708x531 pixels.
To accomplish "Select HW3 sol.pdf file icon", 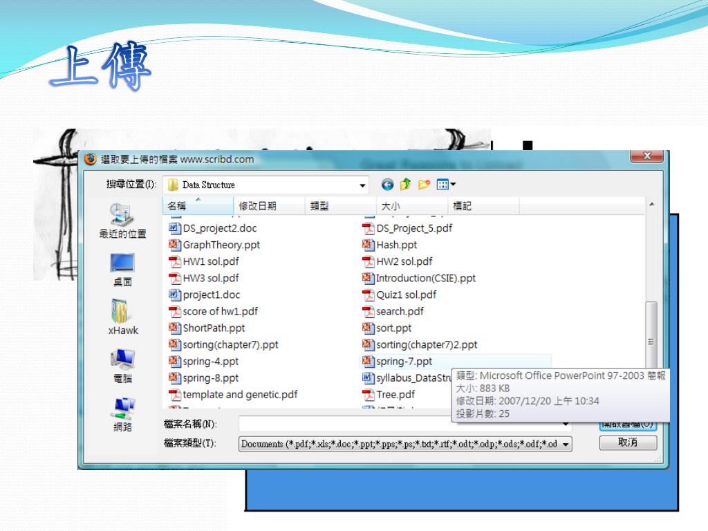I will 174,278.
